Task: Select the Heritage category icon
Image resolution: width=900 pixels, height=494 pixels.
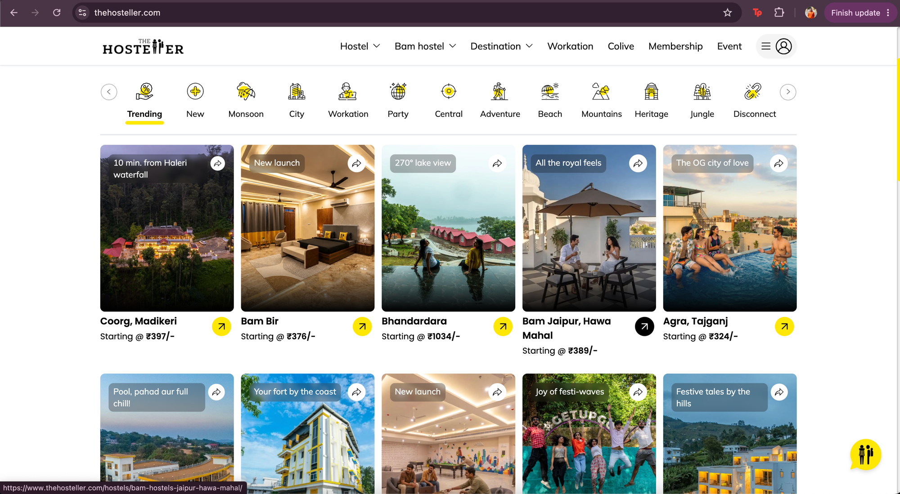Action: point(651,91)
